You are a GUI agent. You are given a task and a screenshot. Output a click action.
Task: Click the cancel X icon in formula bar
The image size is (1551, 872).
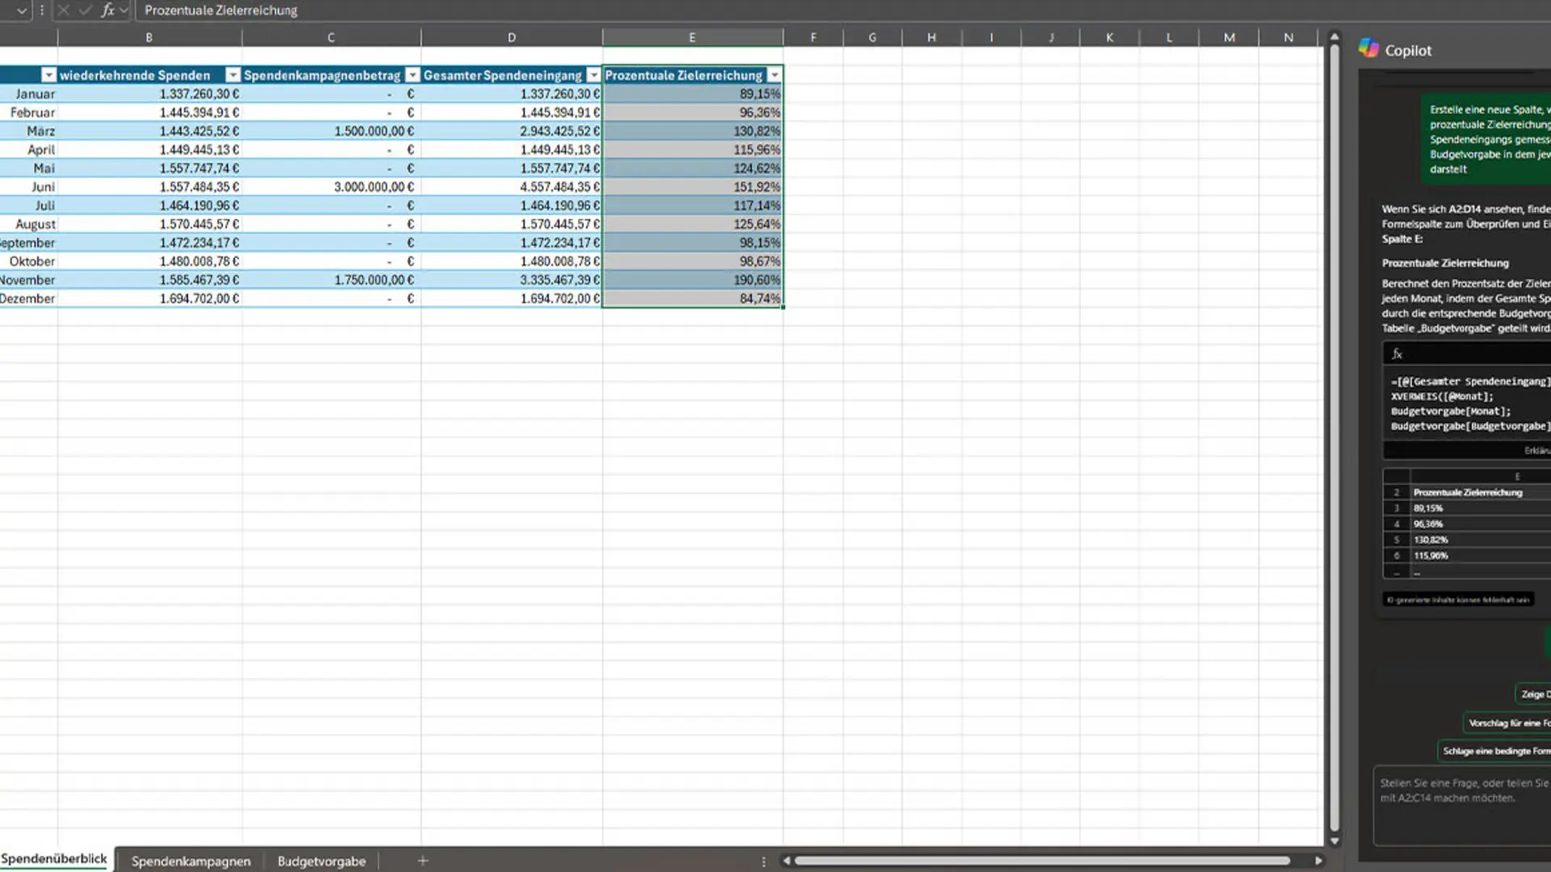tap(63, 10)
